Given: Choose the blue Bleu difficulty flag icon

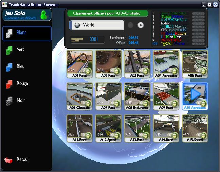Looking at the screenshot, I should [9, 67].
